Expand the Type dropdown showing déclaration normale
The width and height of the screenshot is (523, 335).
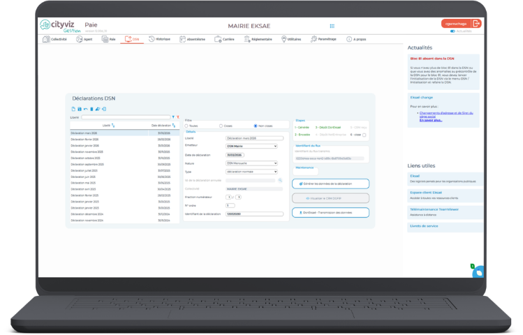[x=251, y=171]
